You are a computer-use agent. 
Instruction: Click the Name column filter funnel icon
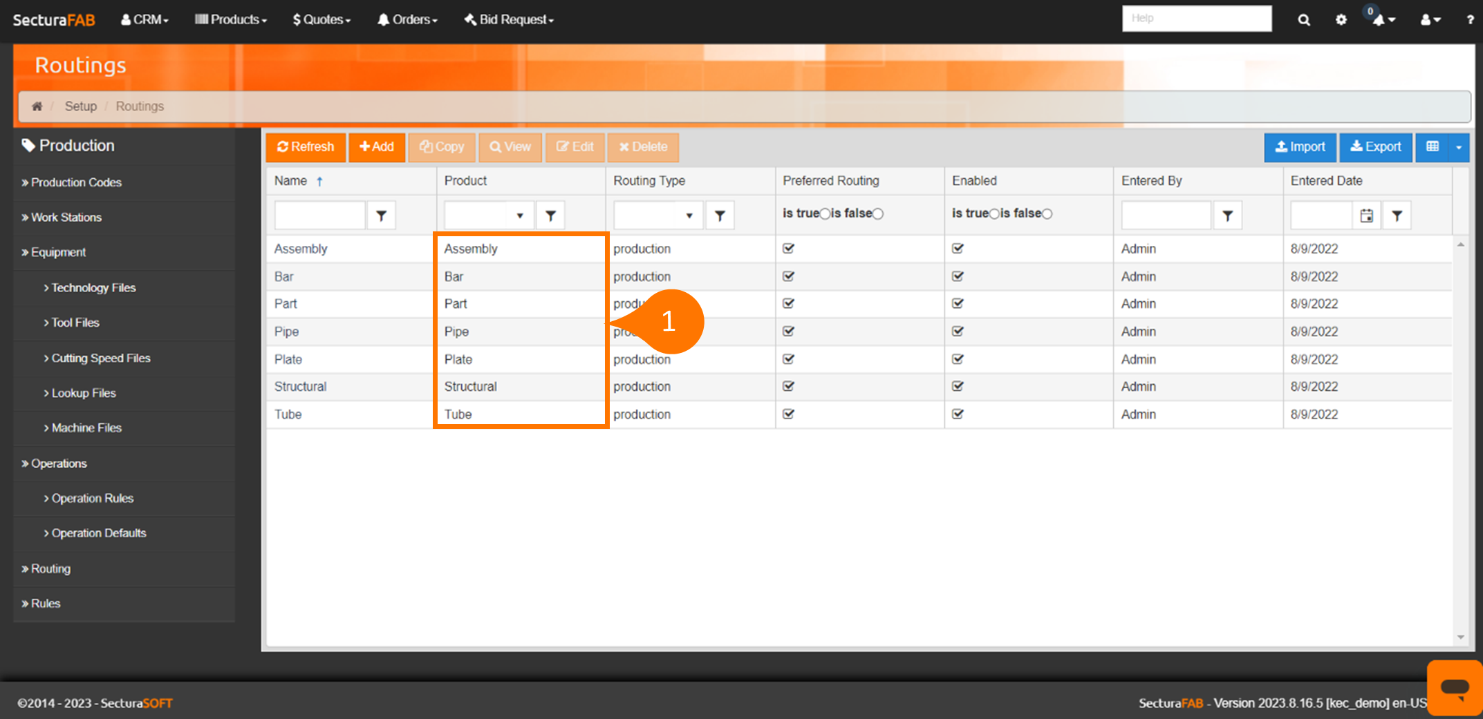pos(381,215)
